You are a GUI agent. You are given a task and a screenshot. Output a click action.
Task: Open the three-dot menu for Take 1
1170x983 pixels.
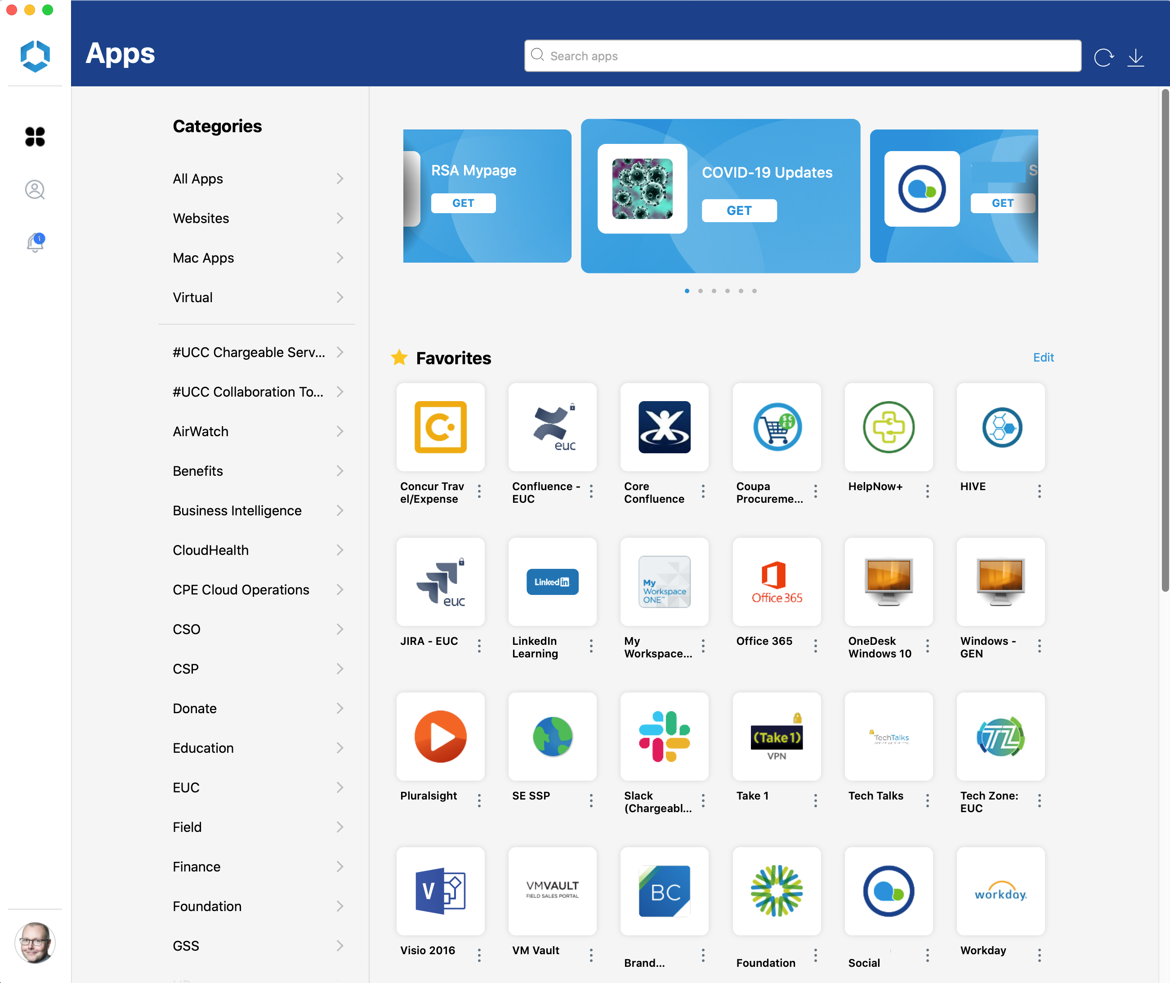815,801
